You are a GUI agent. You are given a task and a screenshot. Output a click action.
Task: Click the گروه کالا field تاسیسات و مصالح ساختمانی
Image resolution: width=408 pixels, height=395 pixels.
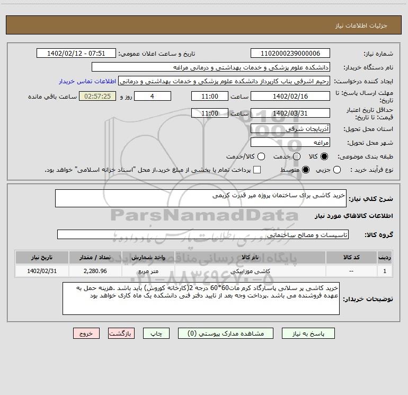point(203,234)
